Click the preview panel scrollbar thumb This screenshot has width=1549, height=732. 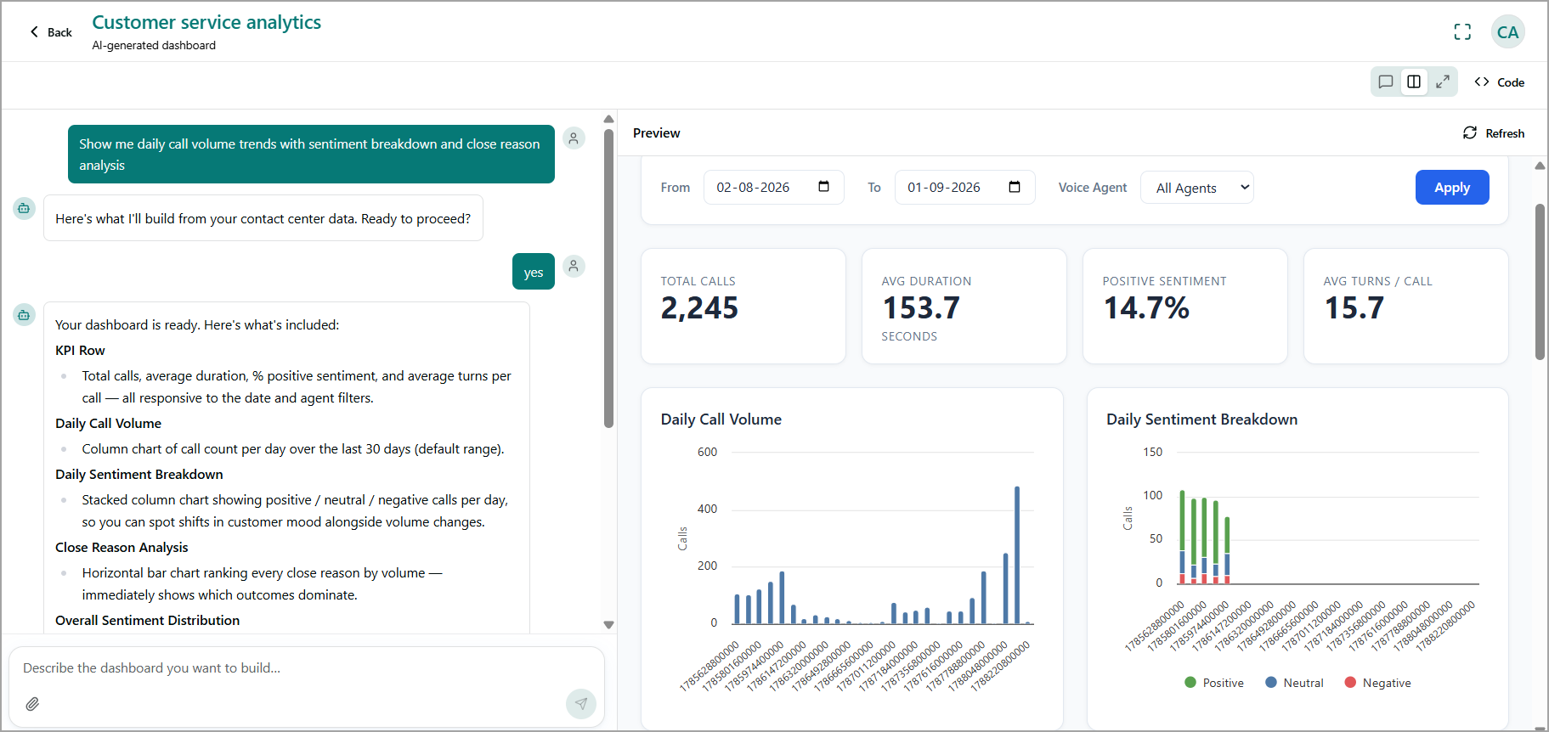pyautogui.click(x=1540, y=282)
